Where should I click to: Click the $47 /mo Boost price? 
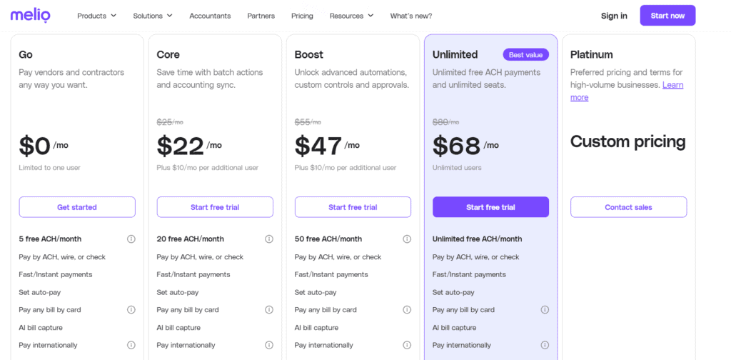coord(327,146)
